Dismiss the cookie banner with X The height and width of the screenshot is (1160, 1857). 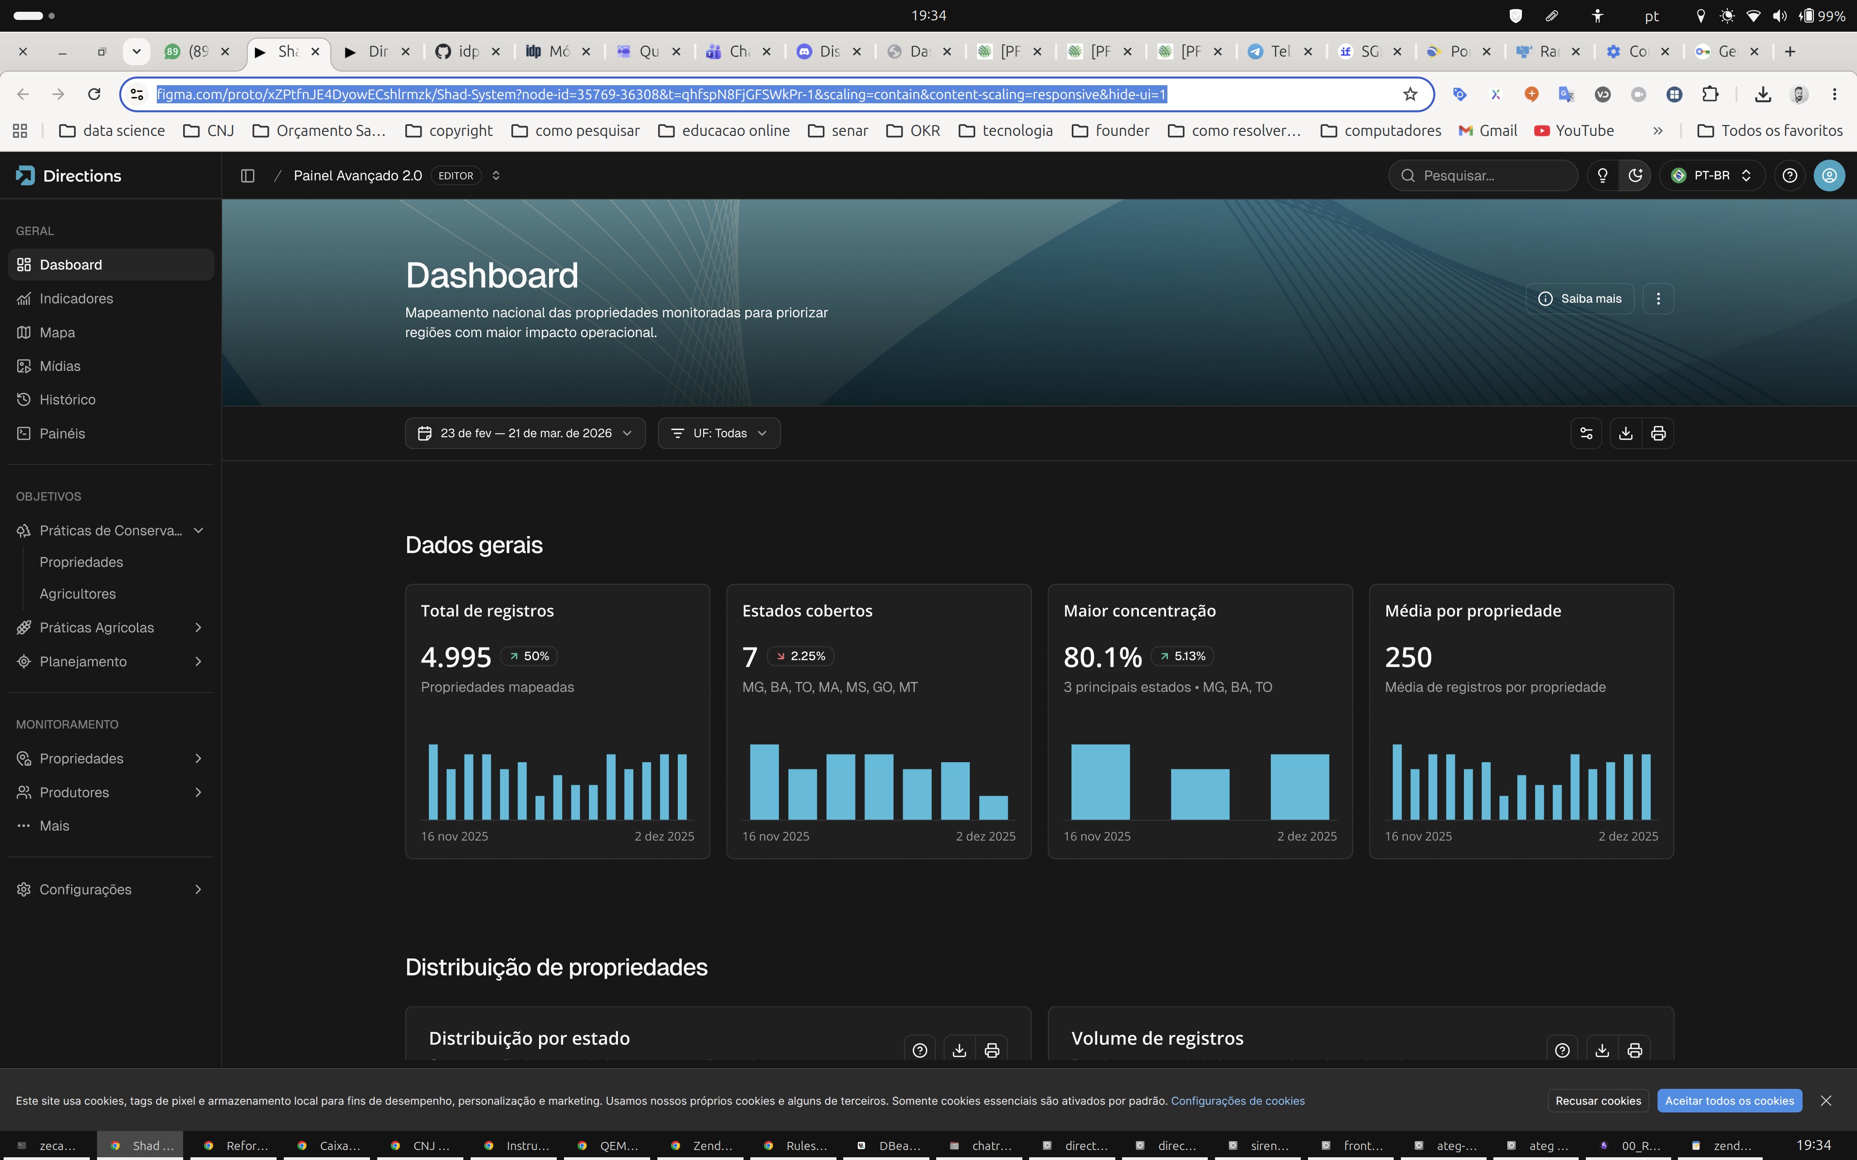click(x=1826, y=1101)
